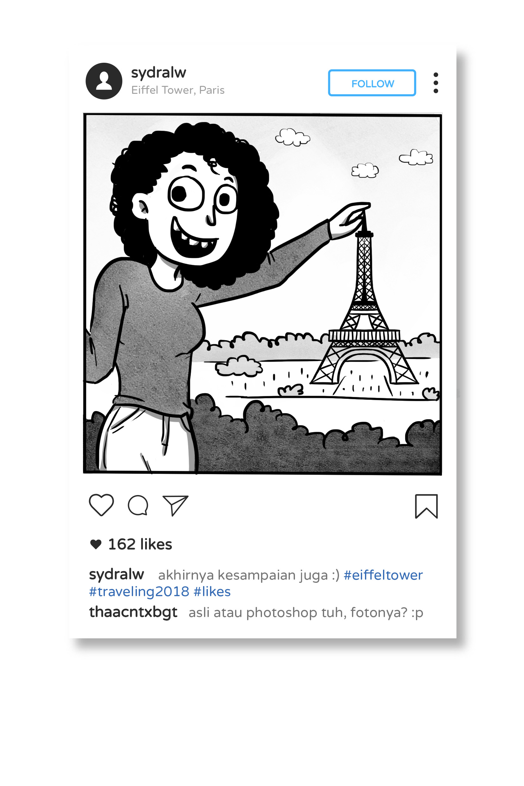Follow the sydralw account
Image resolution: width=524 pixels, height=786 pixels.
click(372, 83)
